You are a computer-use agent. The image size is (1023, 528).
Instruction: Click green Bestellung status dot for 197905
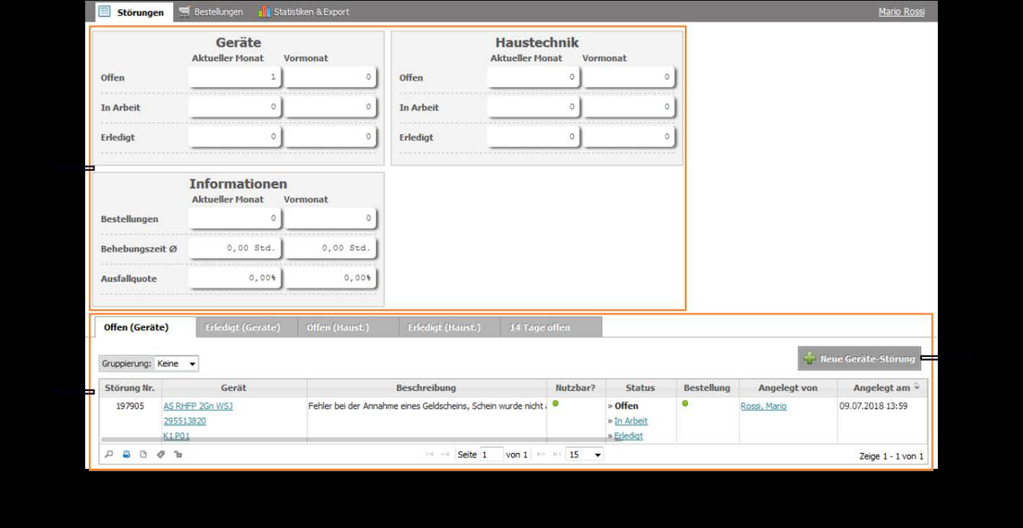686,404
